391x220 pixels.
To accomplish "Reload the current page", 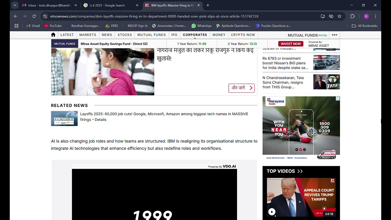I will (x=34, y=16).
